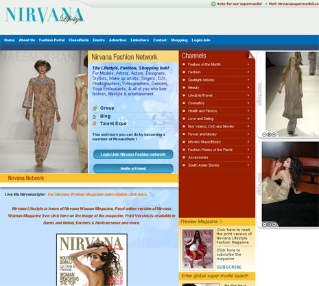The height and width of the screenshot is (286, 319).
Task: Expand the South Asian Stories channel arrow
Action: coord(248,165)
